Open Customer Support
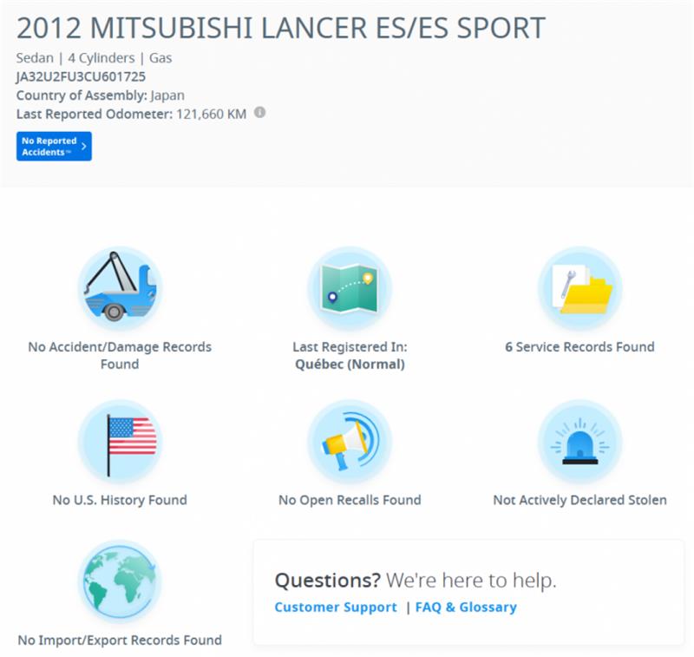 pos(334,608)
